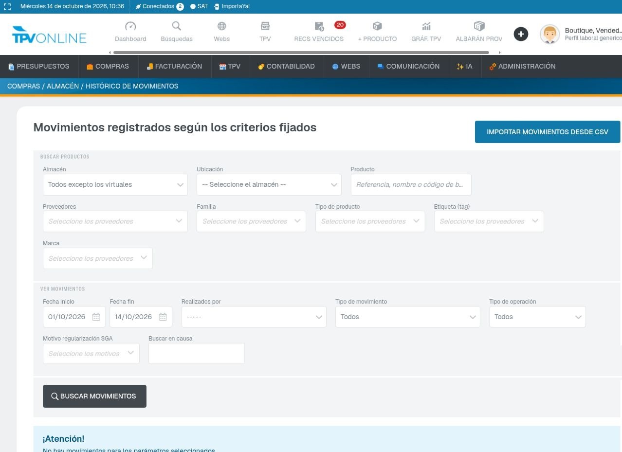Open Gráf. TPV chart shortcut

(x=426, y=26)
